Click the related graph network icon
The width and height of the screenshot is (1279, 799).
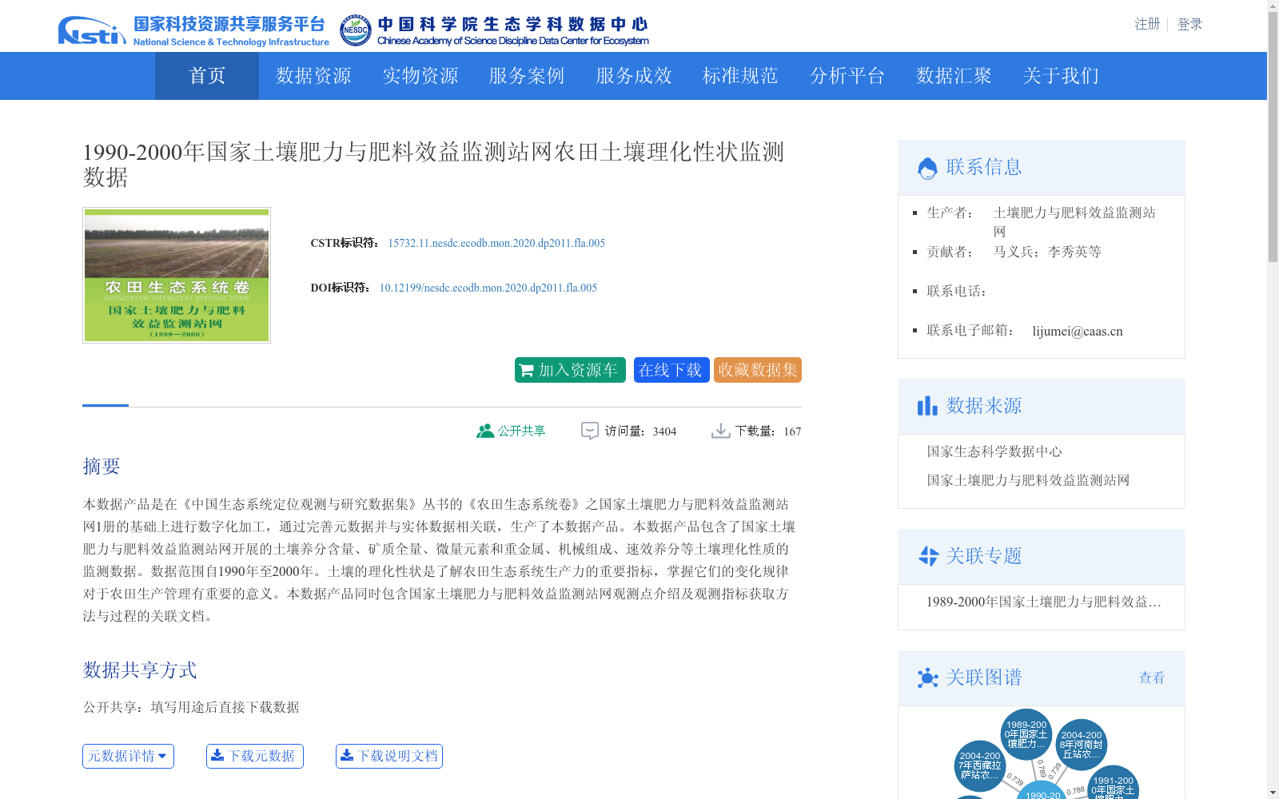928,678
